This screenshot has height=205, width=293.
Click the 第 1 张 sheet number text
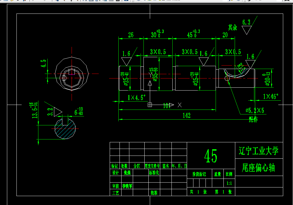[x=223, y=192]
